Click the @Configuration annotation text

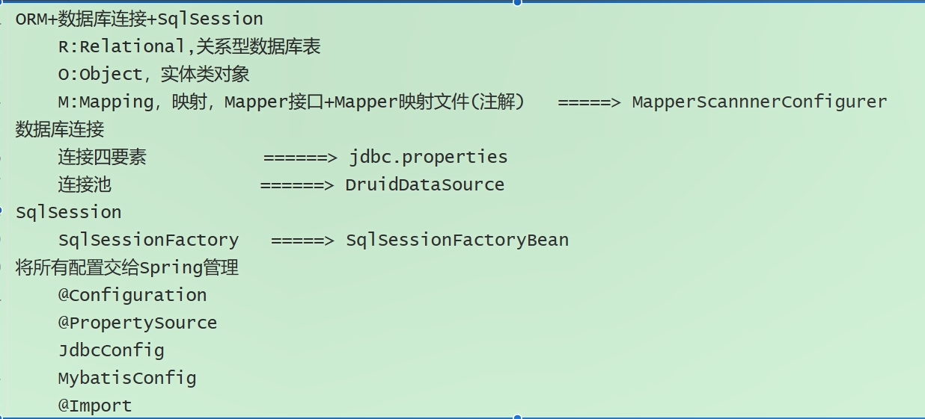click(132, 295)
